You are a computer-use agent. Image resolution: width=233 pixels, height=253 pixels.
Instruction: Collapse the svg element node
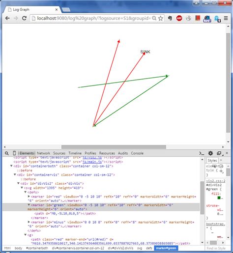coord(22,188)
